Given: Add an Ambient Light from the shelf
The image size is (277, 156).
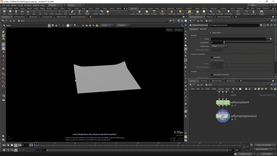Looking at the screenshot, I should [228, 12].
